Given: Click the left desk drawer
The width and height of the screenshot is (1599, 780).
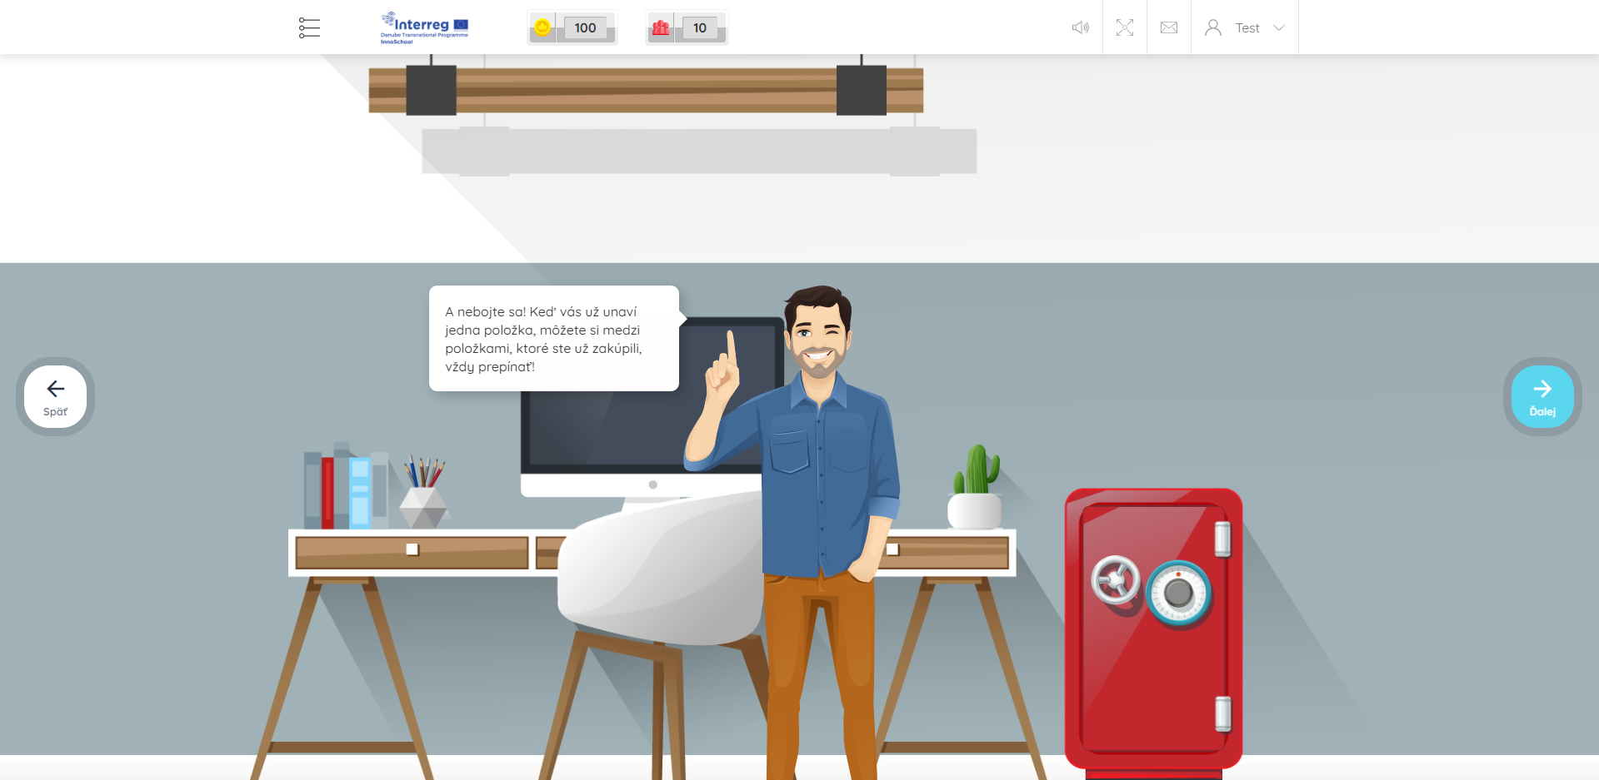Looking at the screenshot, I should pyautogui.click(x=412, y=551).
